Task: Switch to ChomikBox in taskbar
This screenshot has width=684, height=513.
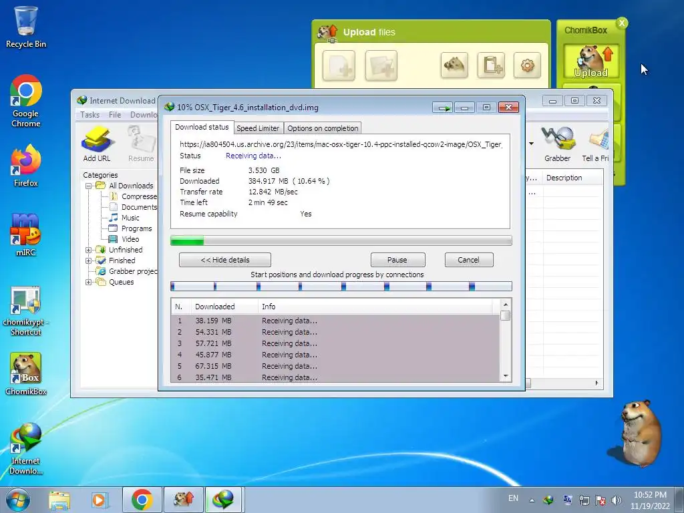Action: pyautogui.click(x=184, y=500)
